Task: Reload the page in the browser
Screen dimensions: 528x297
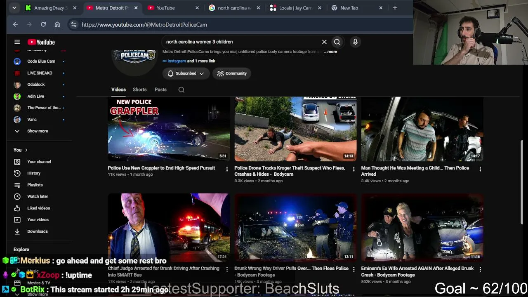Action: (43, 25)
